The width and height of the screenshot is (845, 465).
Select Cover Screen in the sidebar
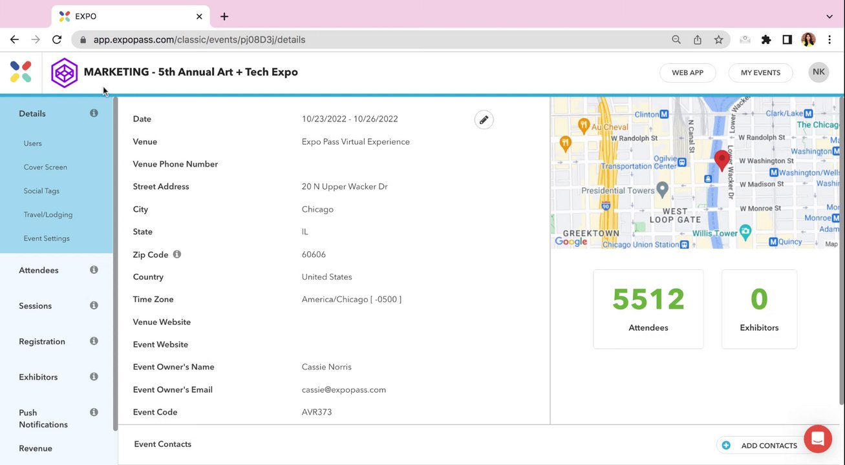(45, 167)
